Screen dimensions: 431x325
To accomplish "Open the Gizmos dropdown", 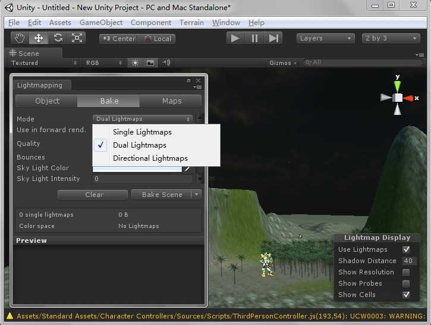I will point(283,63).
